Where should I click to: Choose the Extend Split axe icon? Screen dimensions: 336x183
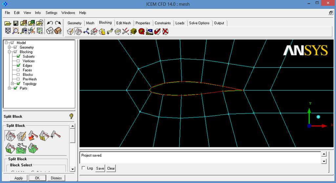point(33,136)
